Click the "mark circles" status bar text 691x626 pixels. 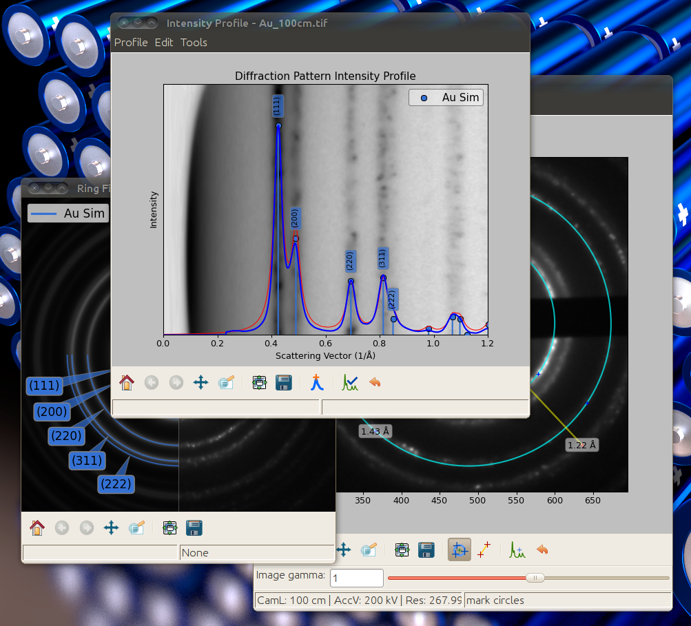pyautogui.click(x=495, y=601)
